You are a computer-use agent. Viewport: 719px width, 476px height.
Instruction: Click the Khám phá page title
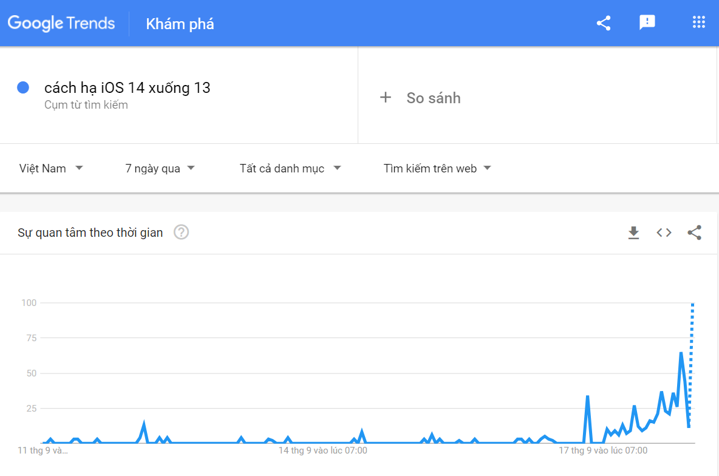pyautogui.click(x=180, y=24)
